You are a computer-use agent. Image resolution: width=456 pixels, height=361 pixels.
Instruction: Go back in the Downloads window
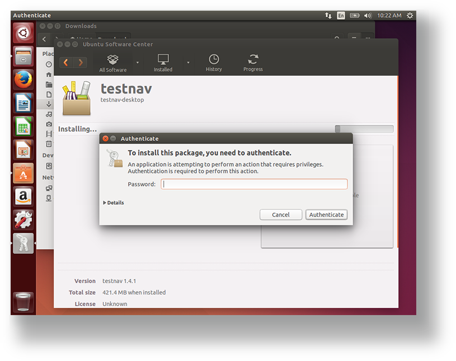pyautogui.click(x=44, y=39)
